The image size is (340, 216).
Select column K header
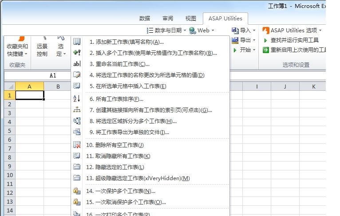click(313, 86)
